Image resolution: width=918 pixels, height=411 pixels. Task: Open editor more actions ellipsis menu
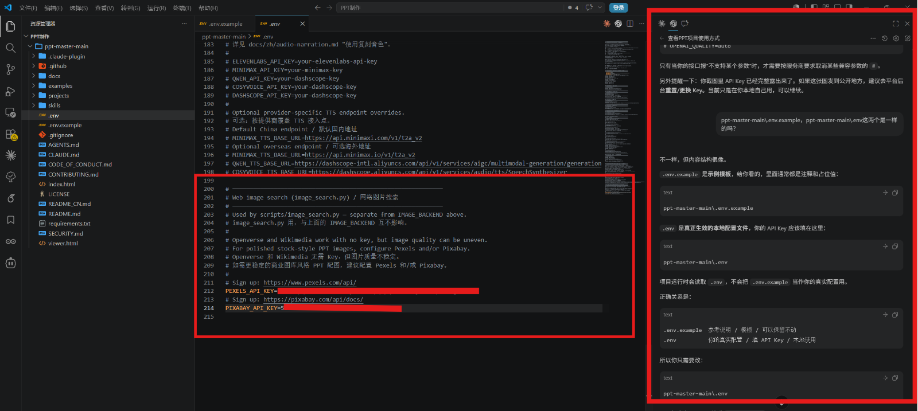coord(641,24)
